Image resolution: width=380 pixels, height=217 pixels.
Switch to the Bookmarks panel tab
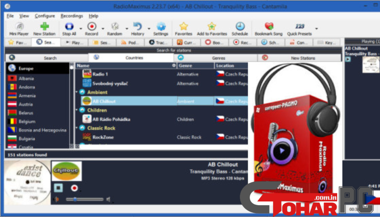pyautogui.click(x=214, y=43)
